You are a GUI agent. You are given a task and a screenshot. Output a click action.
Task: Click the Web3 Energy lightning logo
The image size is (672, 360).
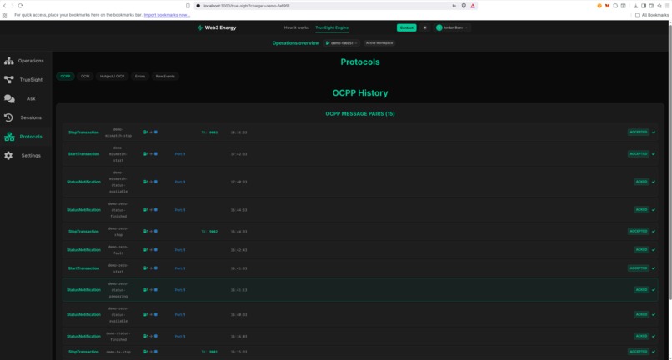click(200, 27)
